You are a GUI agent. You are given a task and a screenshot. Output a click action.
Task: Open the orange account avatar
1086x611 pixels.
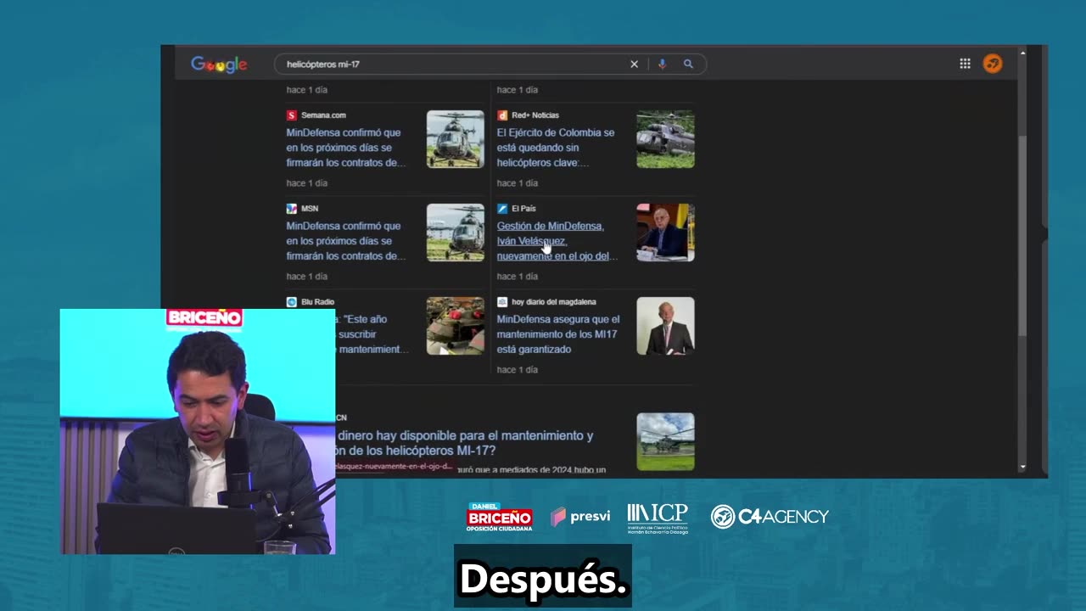point(993,64)
